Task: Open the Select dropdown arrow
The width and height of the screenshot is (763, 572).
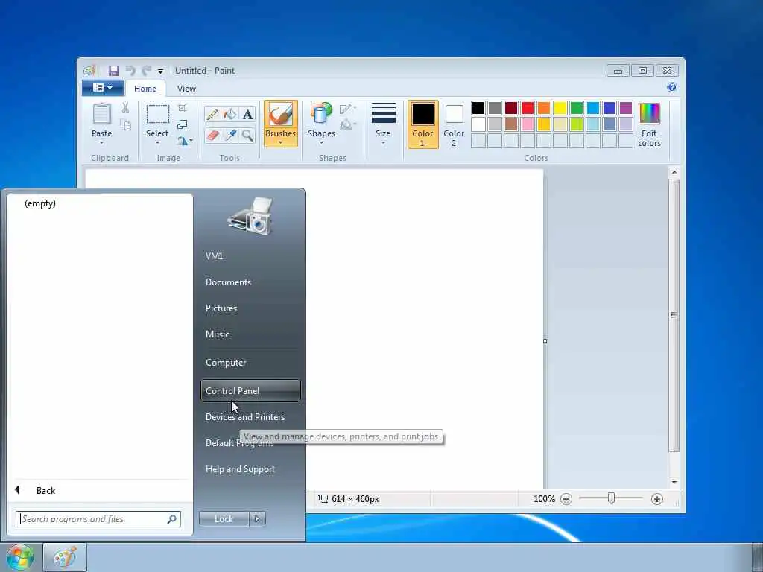Action: click(158, 143)
